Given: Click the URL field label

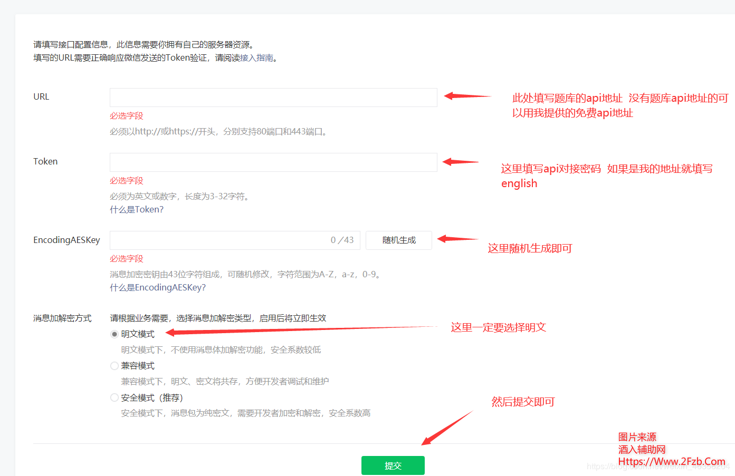Looking at the screenshot, I should point(41,97).
